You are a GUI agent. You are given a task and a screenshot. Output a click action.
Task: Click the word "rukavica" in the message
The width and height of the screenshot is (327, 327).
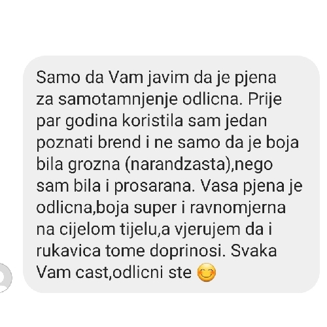69,250
